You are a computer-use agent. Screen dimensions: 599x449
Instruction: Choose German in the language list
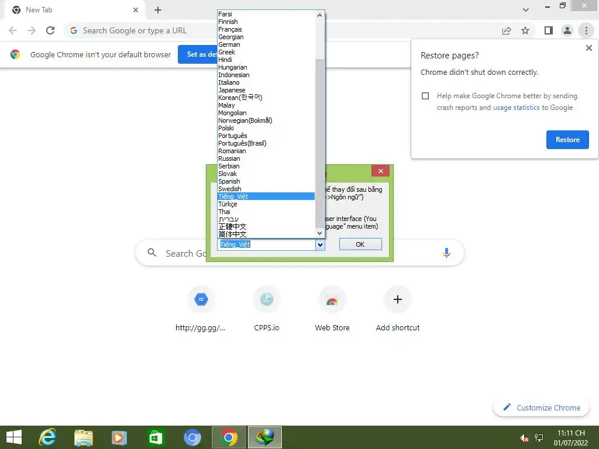pos(266,44)
